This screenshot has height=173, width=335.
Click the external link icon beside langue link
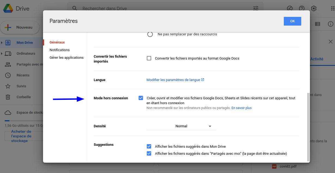coord(203,80)
